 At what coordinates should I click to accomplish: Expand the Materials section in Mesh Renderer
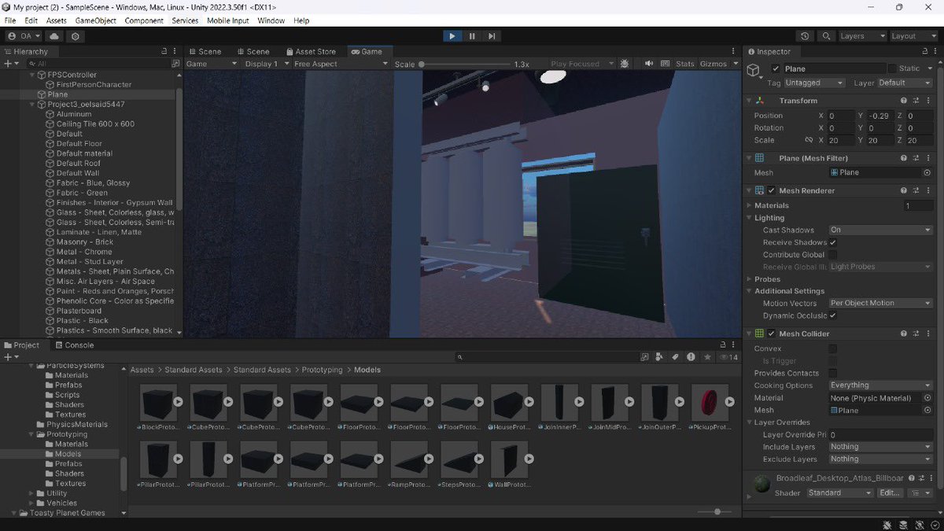(x=749, y=205)
